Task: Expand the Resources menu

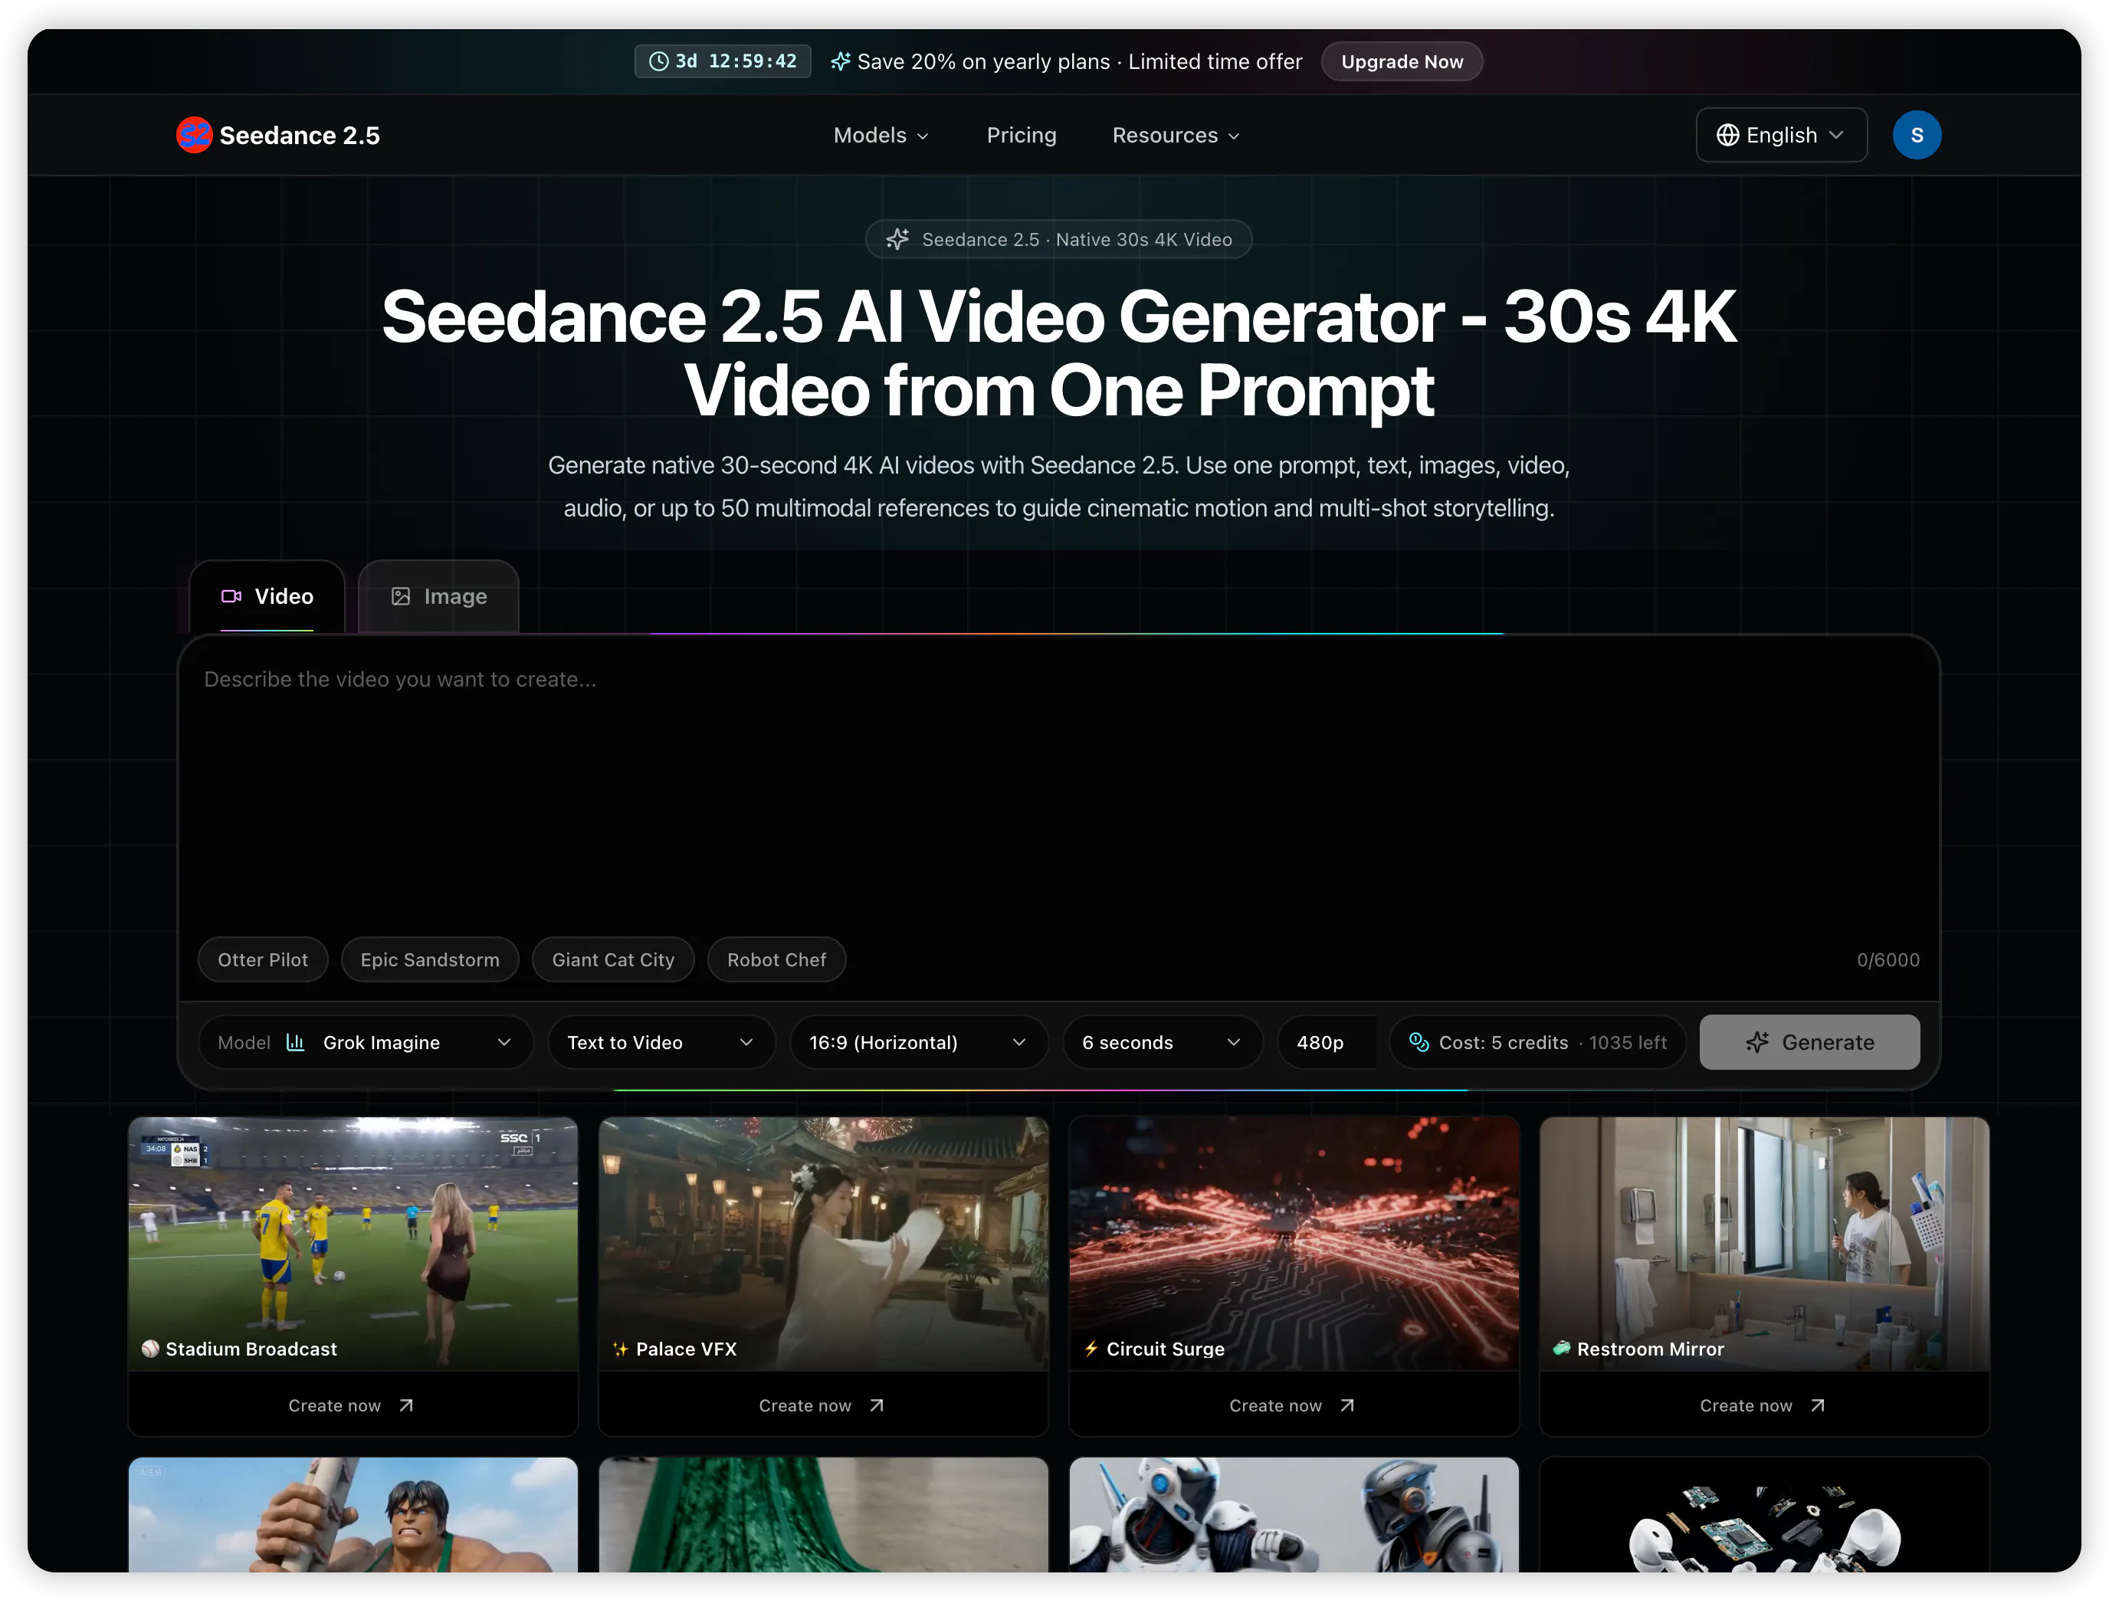Action: coord(1176,136)
